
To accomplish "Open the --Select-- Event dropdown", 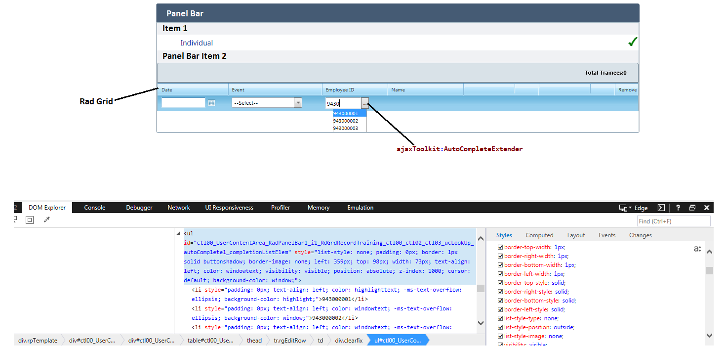I will pyautogui.click(x=298, y=103).
